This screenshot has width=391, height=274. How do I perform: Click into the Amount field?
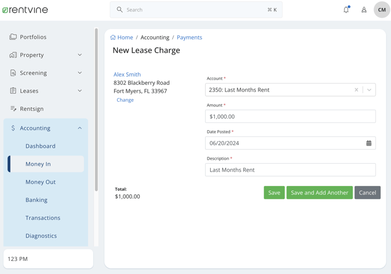290,117
